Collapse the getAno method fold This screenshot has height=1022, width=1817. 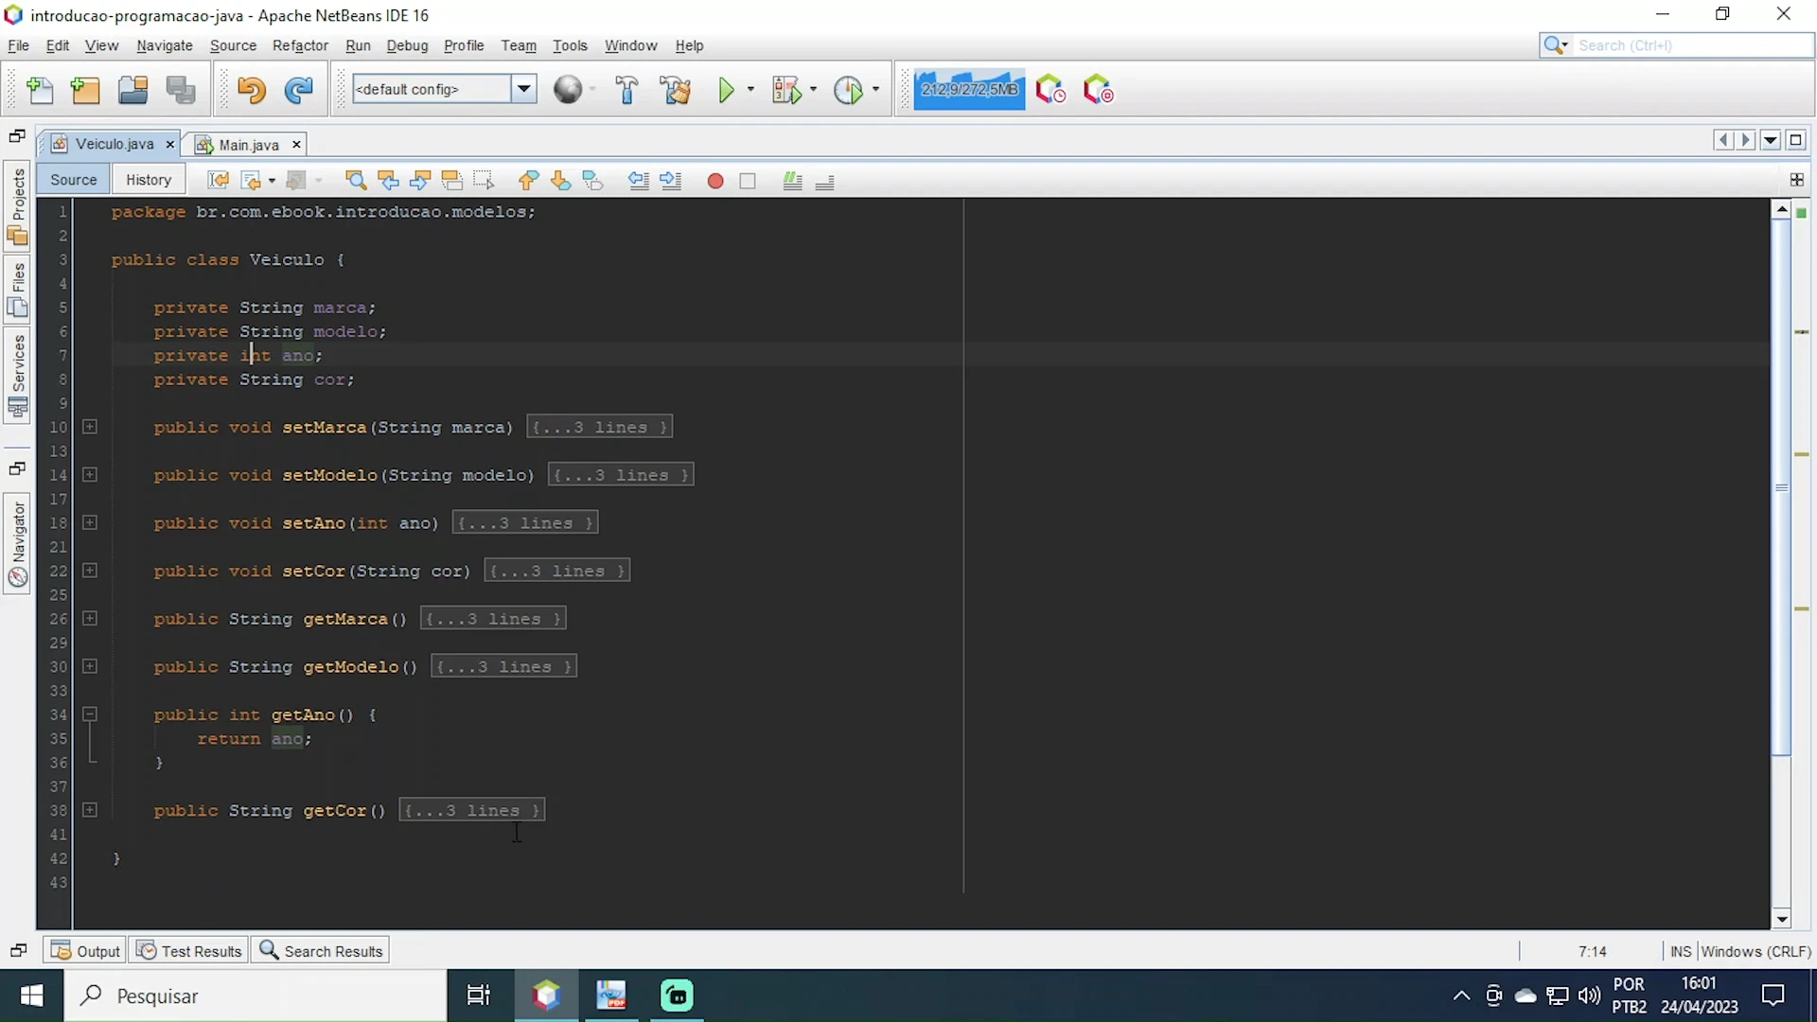(x=90, y=714)
